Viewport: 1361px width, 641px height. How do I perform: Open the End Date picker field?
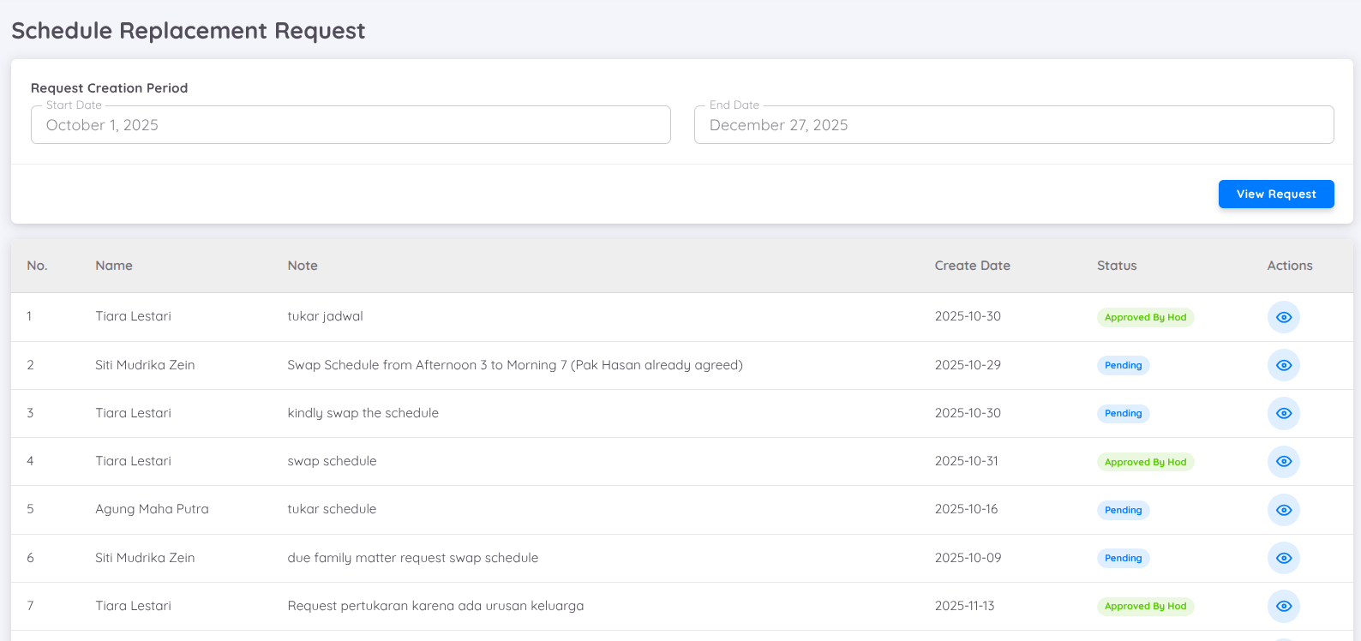tap(1013, 125)
